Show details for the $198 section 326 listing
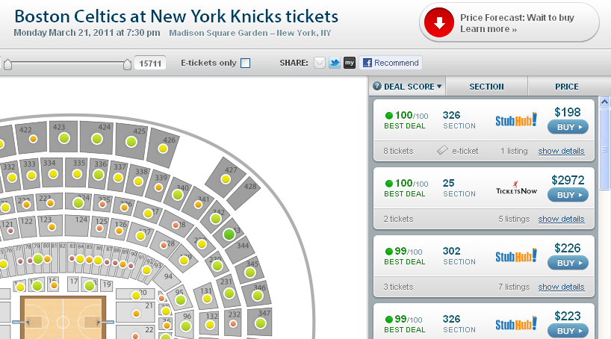The image size is (611, 339). (561, 151)
